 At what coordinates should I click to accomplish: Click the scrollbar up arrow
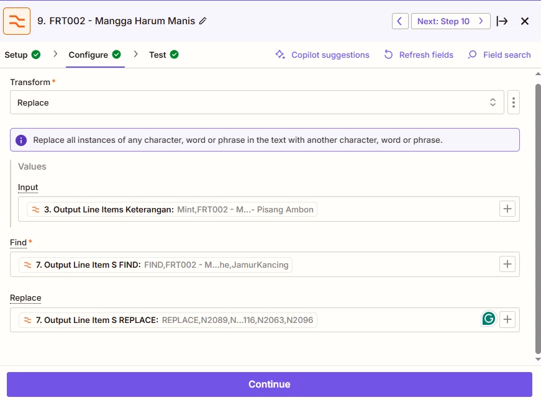click(538, 74)
